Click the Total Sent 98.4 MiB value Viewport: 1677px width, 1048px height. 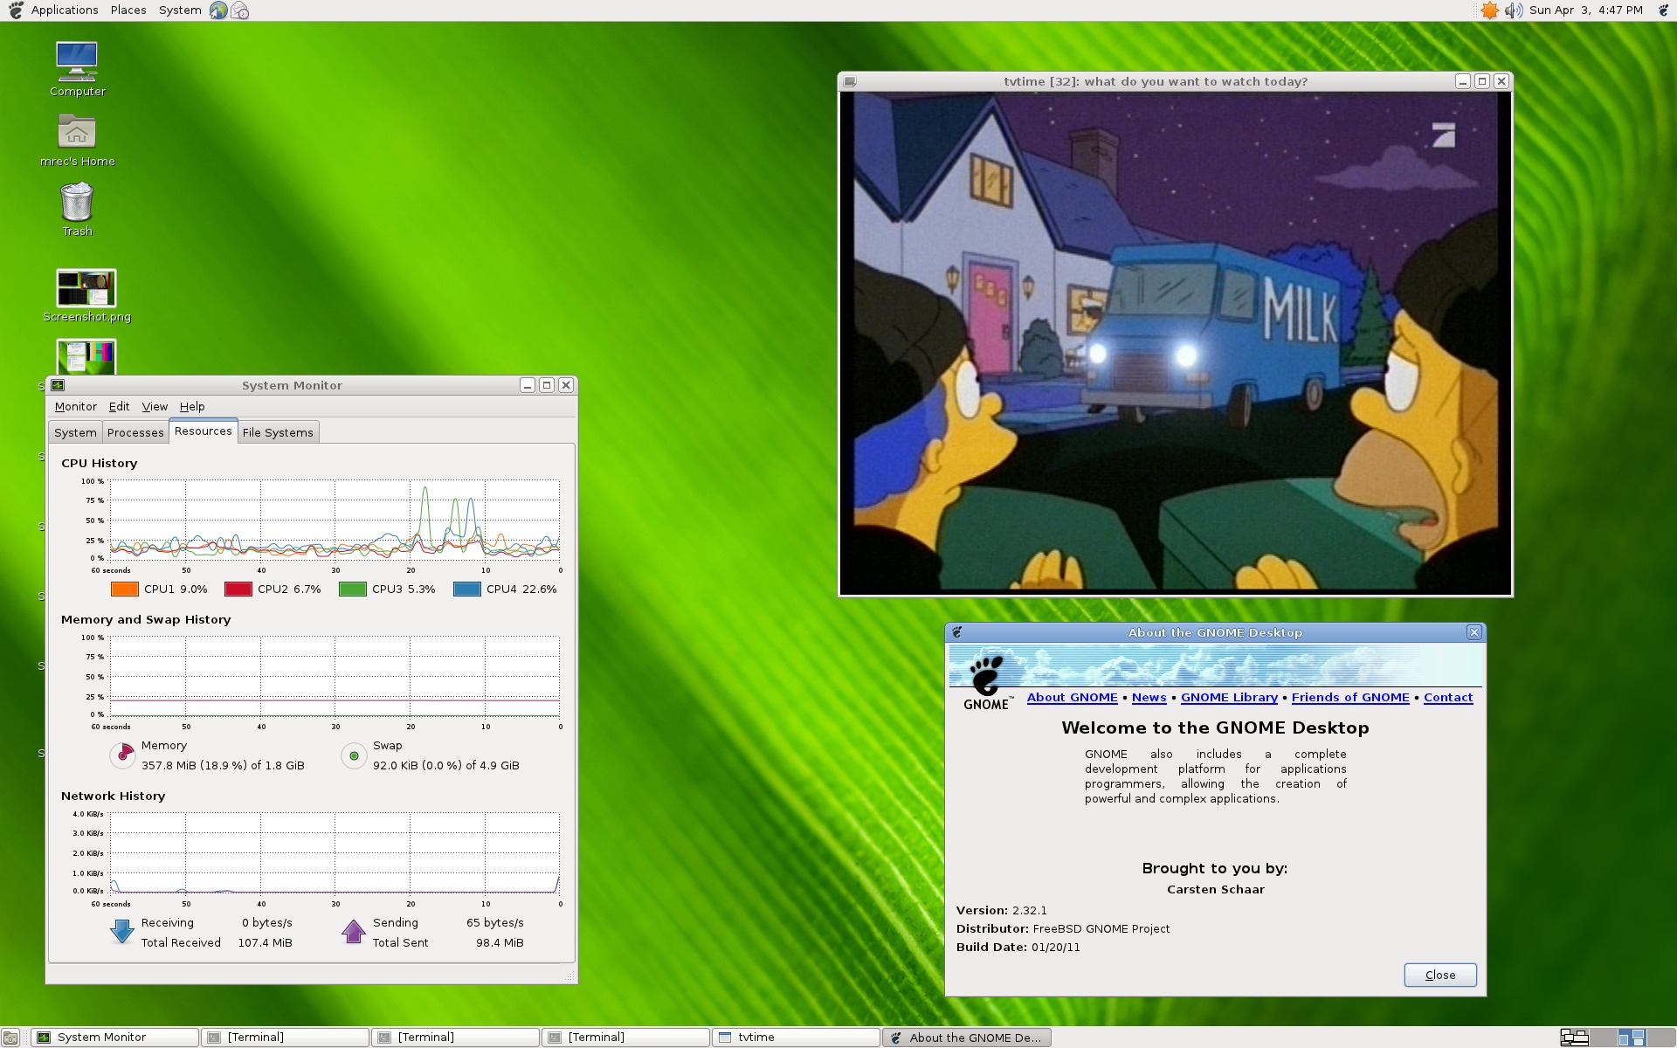coord(500,943)
